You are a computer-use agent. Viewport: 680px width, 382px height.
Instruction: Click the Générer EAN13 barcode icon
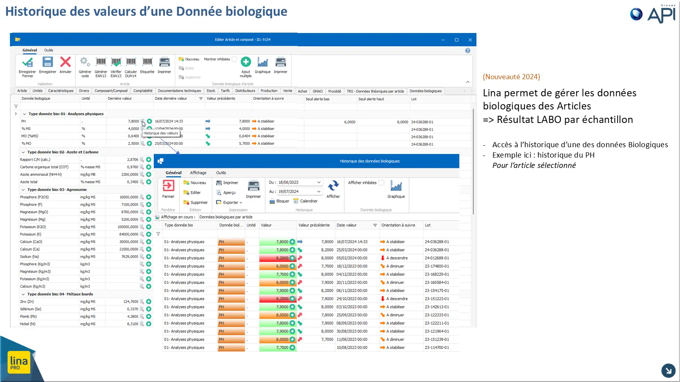[101, 62]
